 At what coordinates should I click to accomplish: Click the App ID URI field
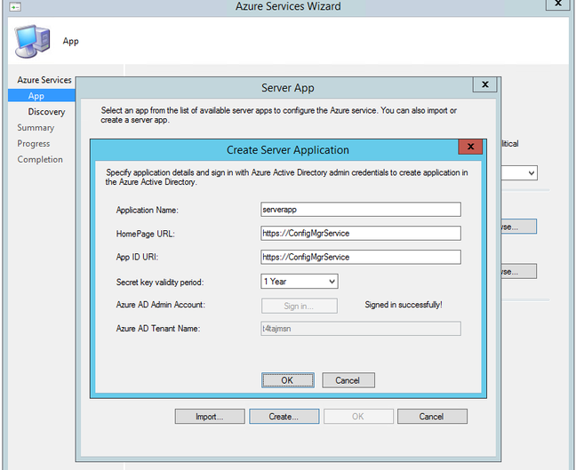[361, 257]
